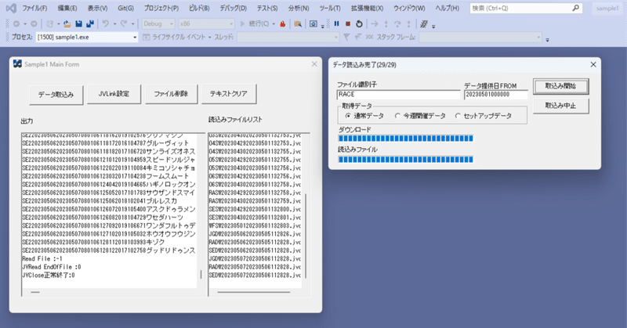Click the new project toolbar icon

49,24
